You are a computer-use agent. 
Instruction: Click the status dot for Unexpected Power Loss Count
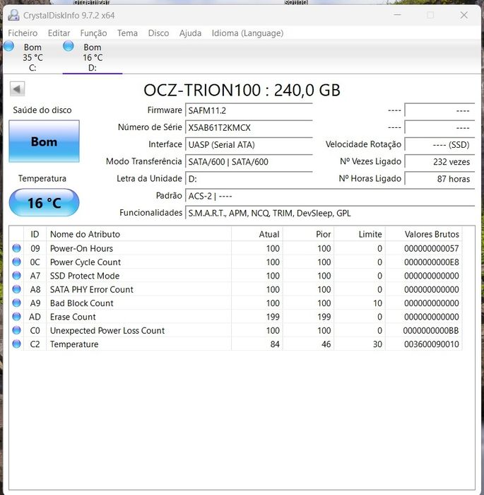point(16,330)
